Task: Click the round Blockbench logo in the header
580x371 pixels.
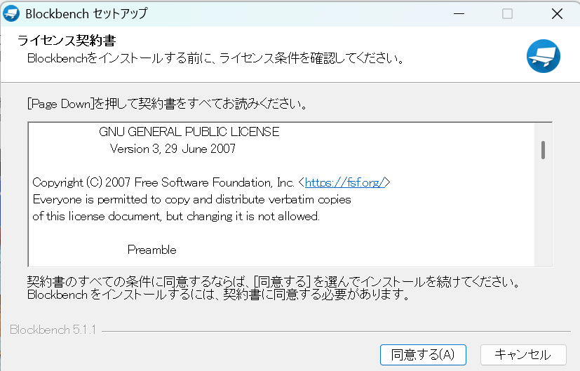Action: 544,56
